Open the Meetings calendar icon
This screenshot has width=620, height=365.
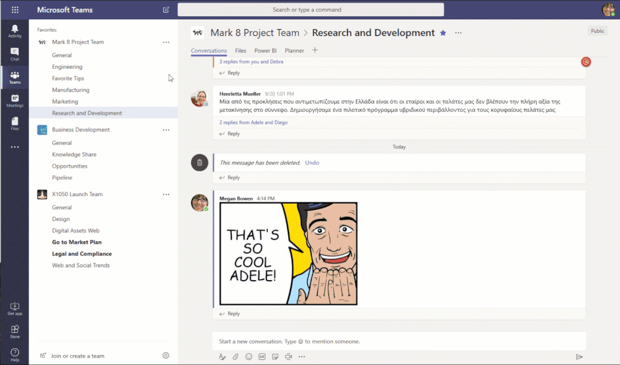[15, 101]
